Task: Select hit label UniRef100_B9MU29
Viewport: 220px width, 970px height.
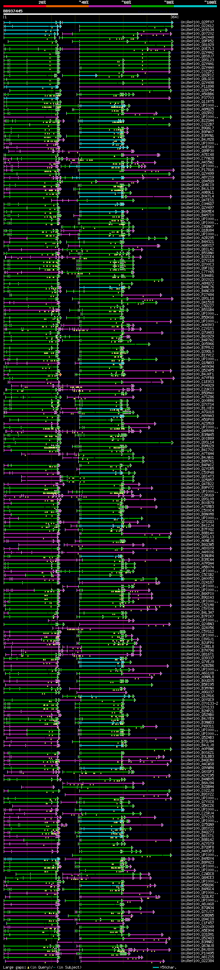Action: point(197,446)
